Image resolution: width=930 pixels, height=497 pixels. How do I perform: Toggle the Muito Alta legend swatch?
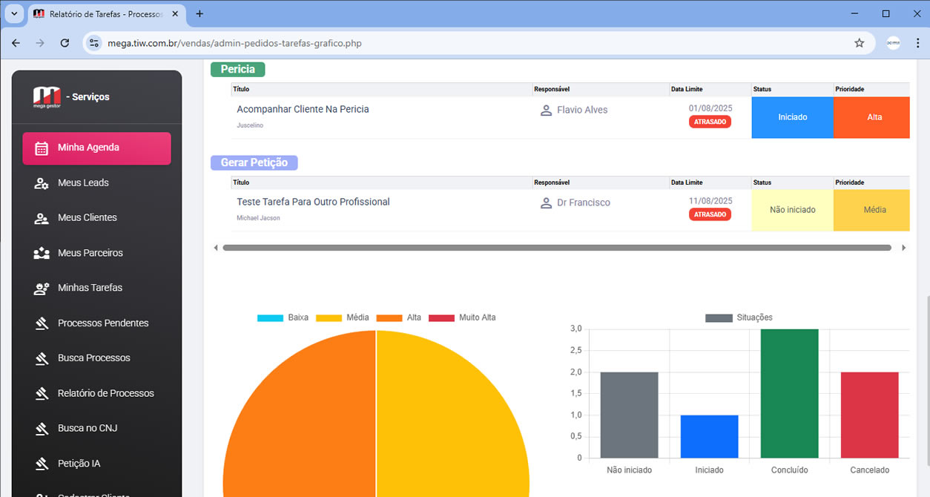pos(441,318)
